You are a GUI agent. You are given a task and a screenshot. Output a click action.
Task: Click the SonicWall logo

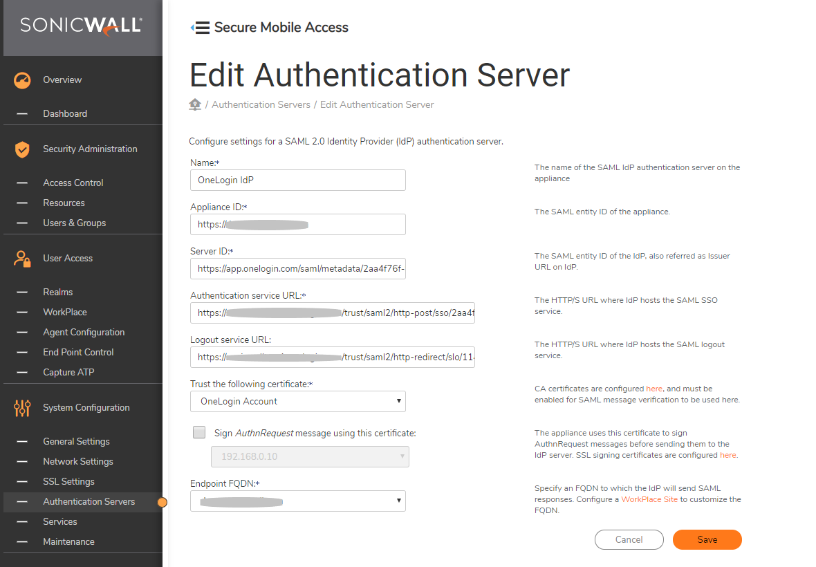click(x=81, y=26)
